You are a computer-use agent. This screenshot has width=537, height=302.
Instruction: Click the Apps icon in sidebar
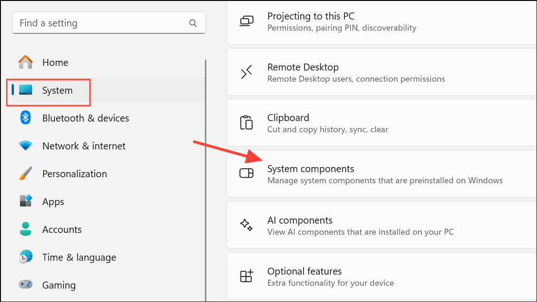pos(26,201)
